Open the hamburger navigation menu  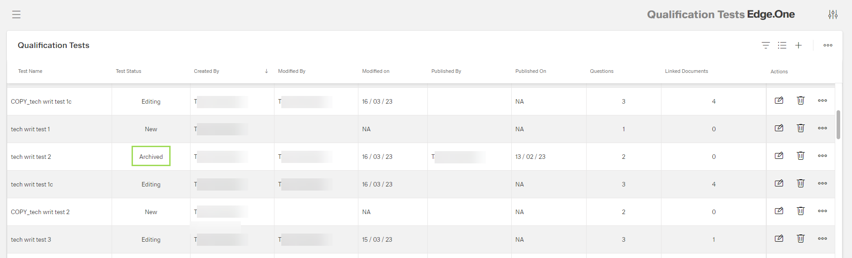tap(16, 14)
